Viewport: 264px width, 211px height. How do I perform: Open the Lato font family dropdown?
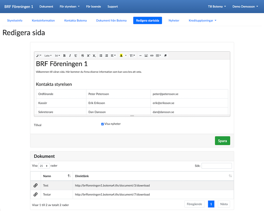[48, 56]
